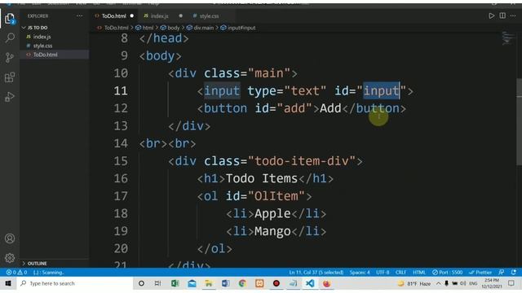Screen dimensions: 522x293
Task: Switch to the ToDo.html editor tab
Action: 114,16
